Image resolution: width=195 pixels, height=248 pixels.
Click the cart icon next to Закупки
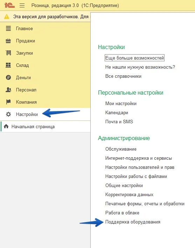(x=8, y=53)
